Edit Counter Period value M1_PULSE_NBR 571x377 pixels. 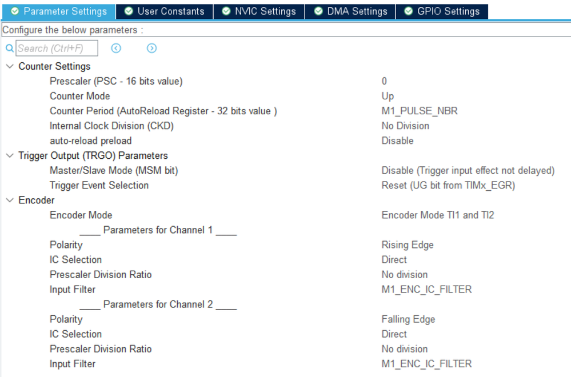[420, 111]
